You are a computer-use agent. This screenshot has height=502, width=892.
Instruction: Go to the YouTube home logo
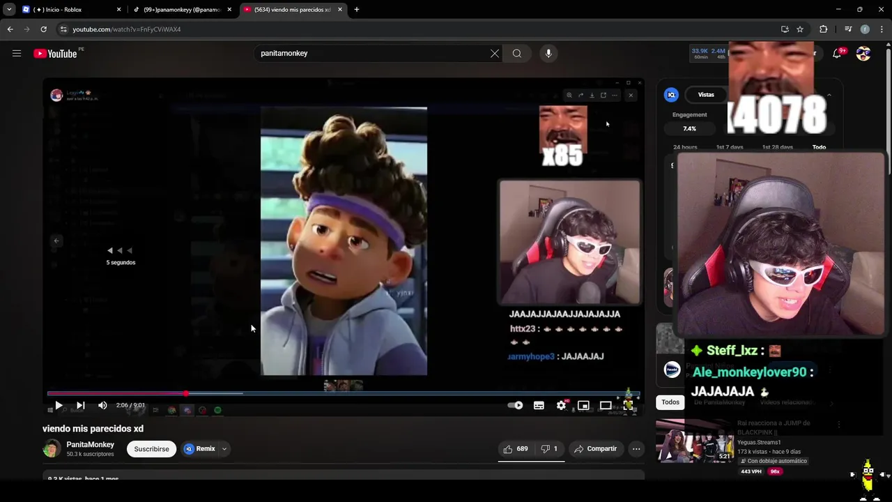55,54
